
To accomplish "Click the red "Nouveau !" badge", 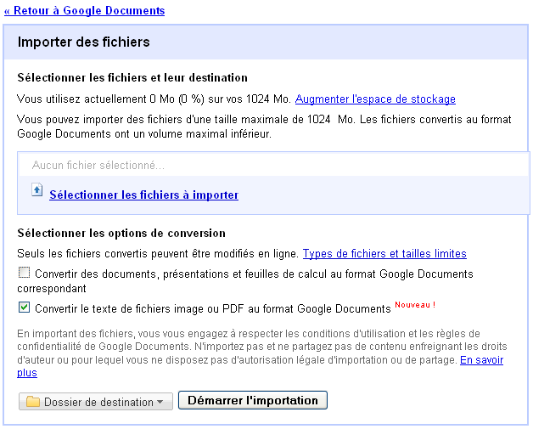I will 415,304.
